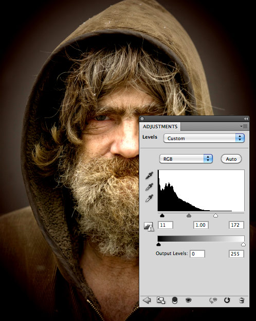Select the gray point eyedropper
Screen dimensions: 256x321
tap(150, 187)
